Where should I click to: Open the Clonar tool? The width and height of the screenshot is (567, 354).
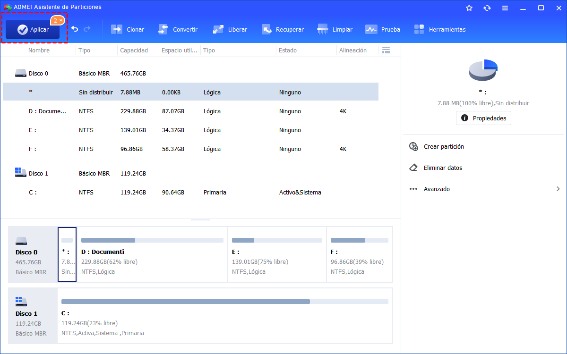point(128,30)
